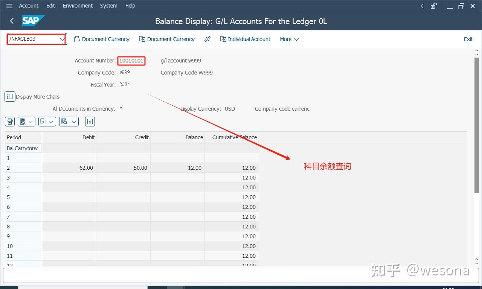Open the Environment menu
Screen dimensions: 482x289
pos(78,6)
